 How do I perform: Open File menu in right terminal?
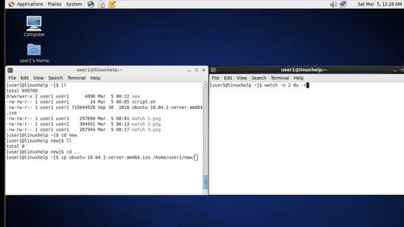click(x=215, y=78)
